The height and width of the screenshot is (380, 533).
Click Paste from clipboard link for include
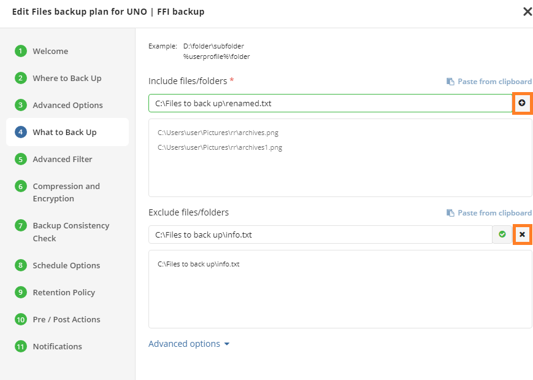click(494, 82)
